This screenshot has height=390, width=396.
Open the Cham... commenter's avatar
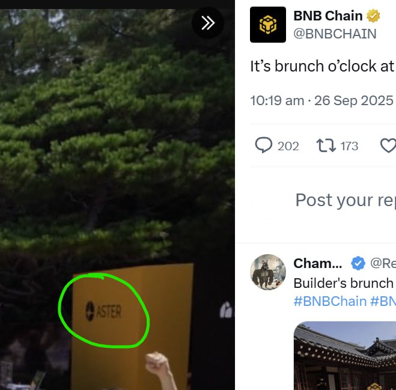pos(268,272)
